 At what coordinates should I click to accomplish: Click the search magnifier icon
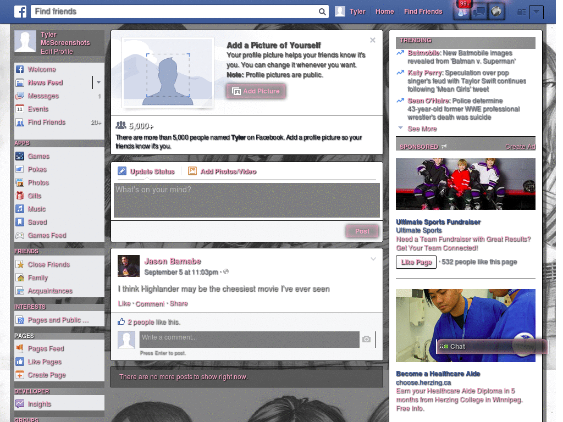click(322, 12)
